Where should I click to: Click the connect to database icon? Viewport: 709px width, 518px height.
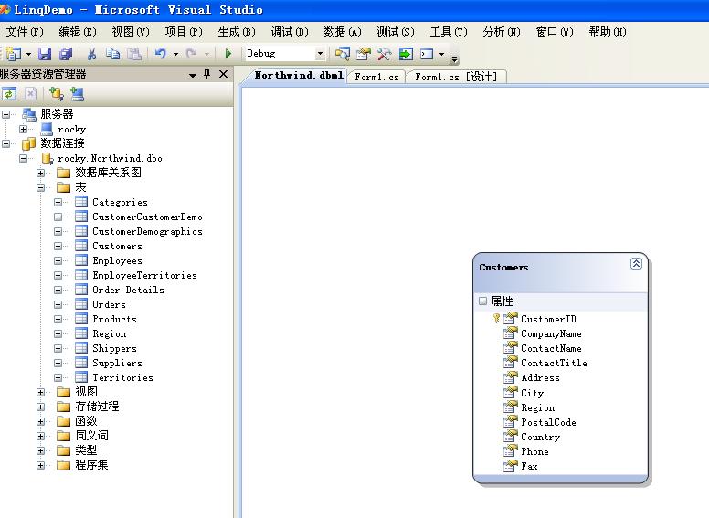(57, 94)
